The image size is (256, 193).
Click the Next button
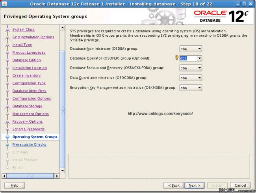click(195, 186)
